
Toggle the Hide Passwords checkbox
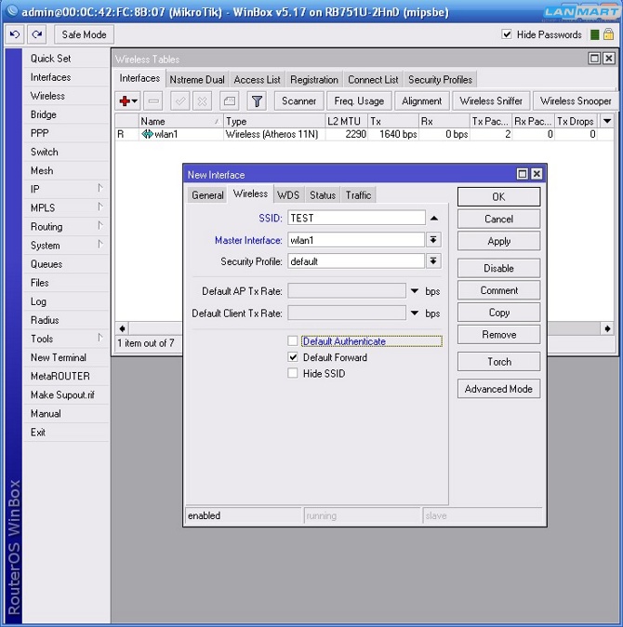[x=507, y=34]
